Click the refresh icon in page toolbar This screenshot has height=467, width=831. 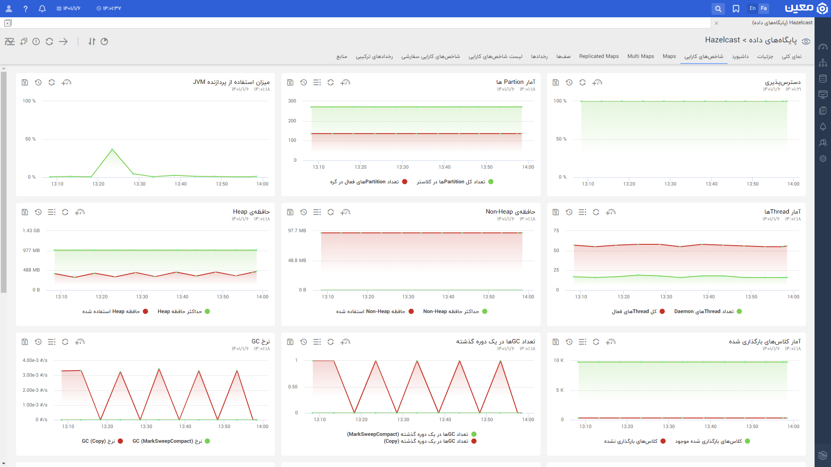coord(49,42)
